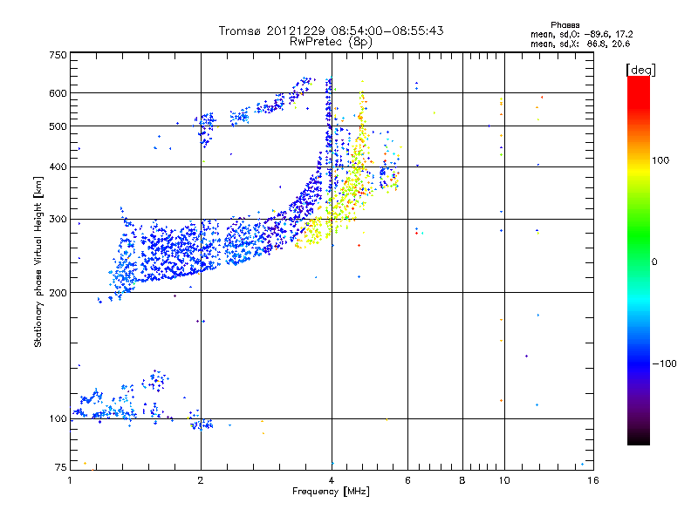Click the blue band of the colorbar at -100
The height and width of the screenshot is (523, 698).
click(639, 363)
